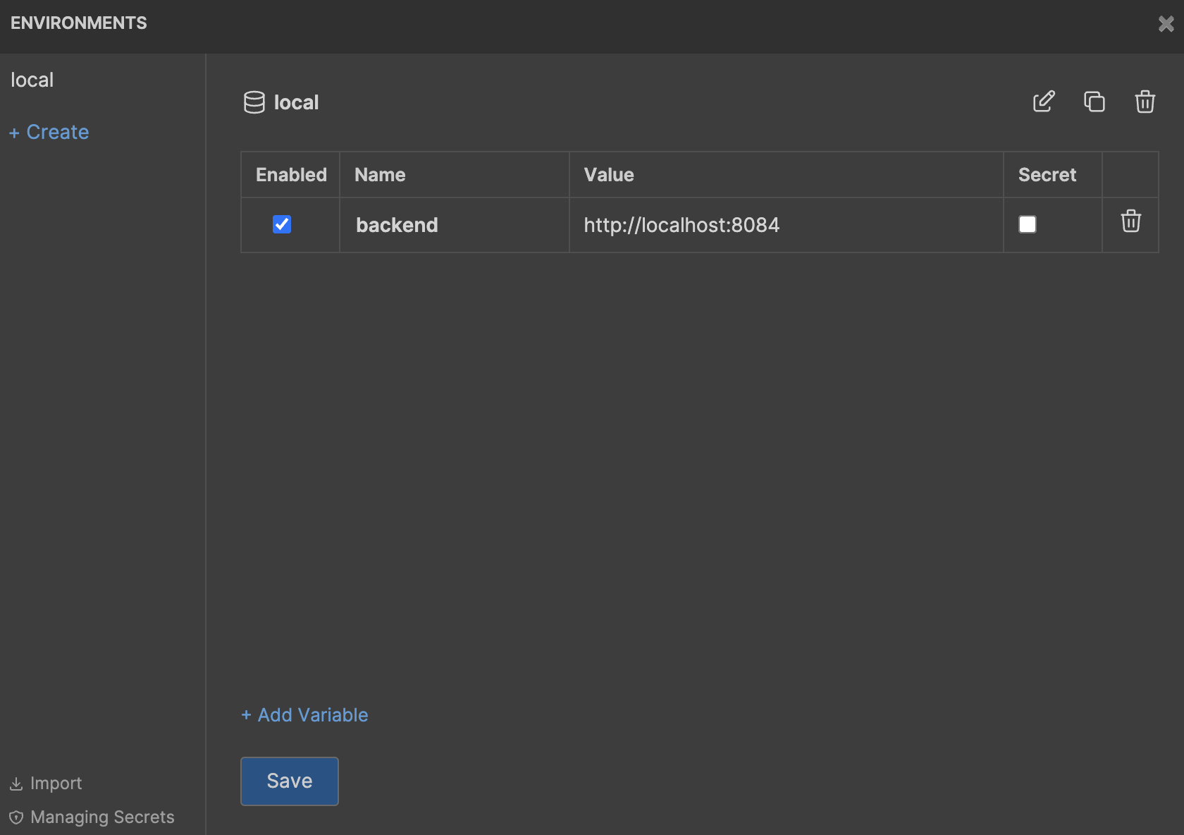Create a new environment

[x=49, y=132]
